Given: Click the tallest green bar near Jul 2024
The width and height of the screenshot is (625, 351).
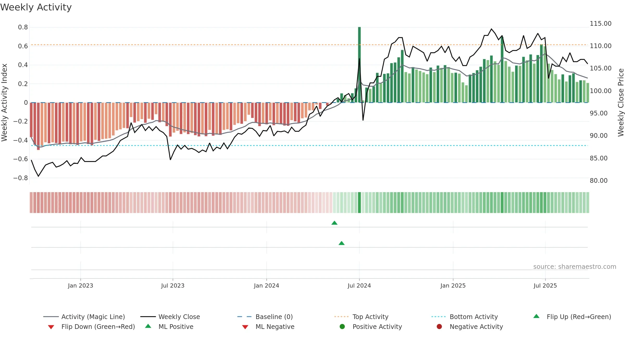Looking at the screenshot, I should pyautogui.click(x=359, y=65).
